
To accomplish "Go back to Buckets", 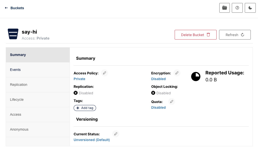I will point(14,8).
